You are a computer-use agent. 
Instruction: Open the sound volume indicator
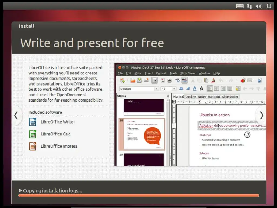[x=259, y=6]
